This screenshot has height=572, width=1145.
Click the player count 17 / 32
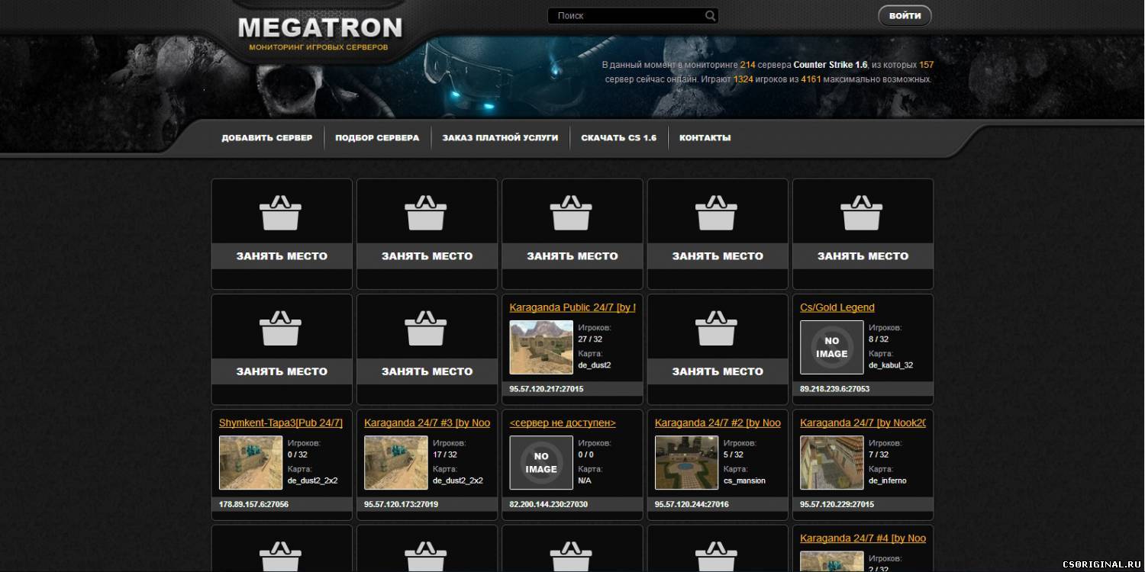(x=445, y=455)
